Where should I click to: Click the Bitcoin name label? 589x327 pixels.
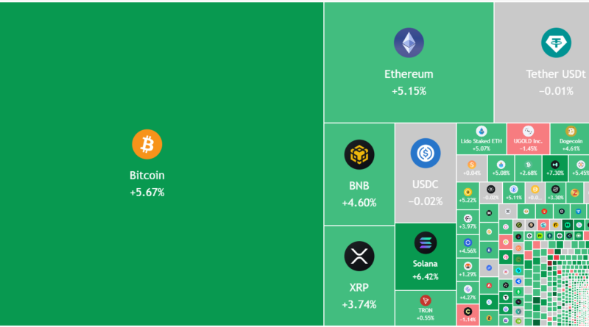click(147, 176)
